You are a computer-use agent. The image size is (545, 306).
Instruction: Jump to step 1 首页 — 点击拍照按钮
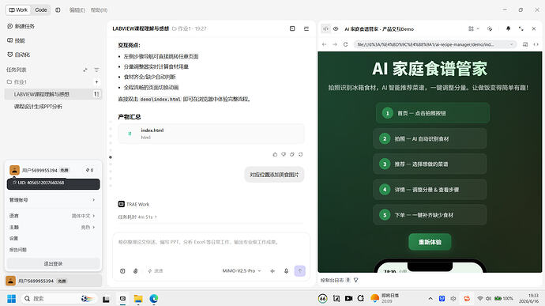(x=432, y=113)
